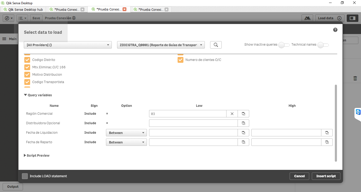Switch to first Prueba Conexi tab
This screenshot has height=192, width=361.
(67, 9)
